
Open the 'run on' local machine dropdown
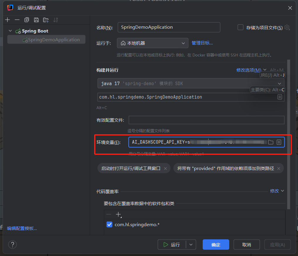click(153, 43)
